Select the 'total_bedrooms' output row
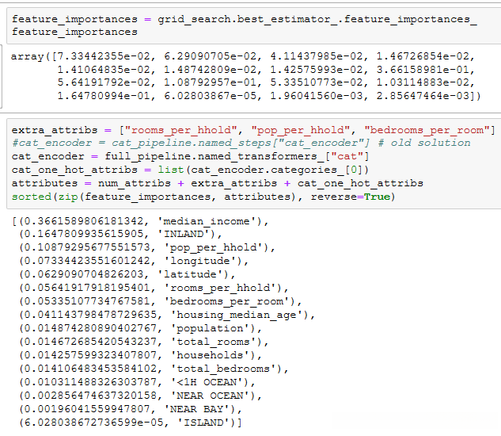Image resolution: width=501 pixels, height=436 pixels. [154, 369]
